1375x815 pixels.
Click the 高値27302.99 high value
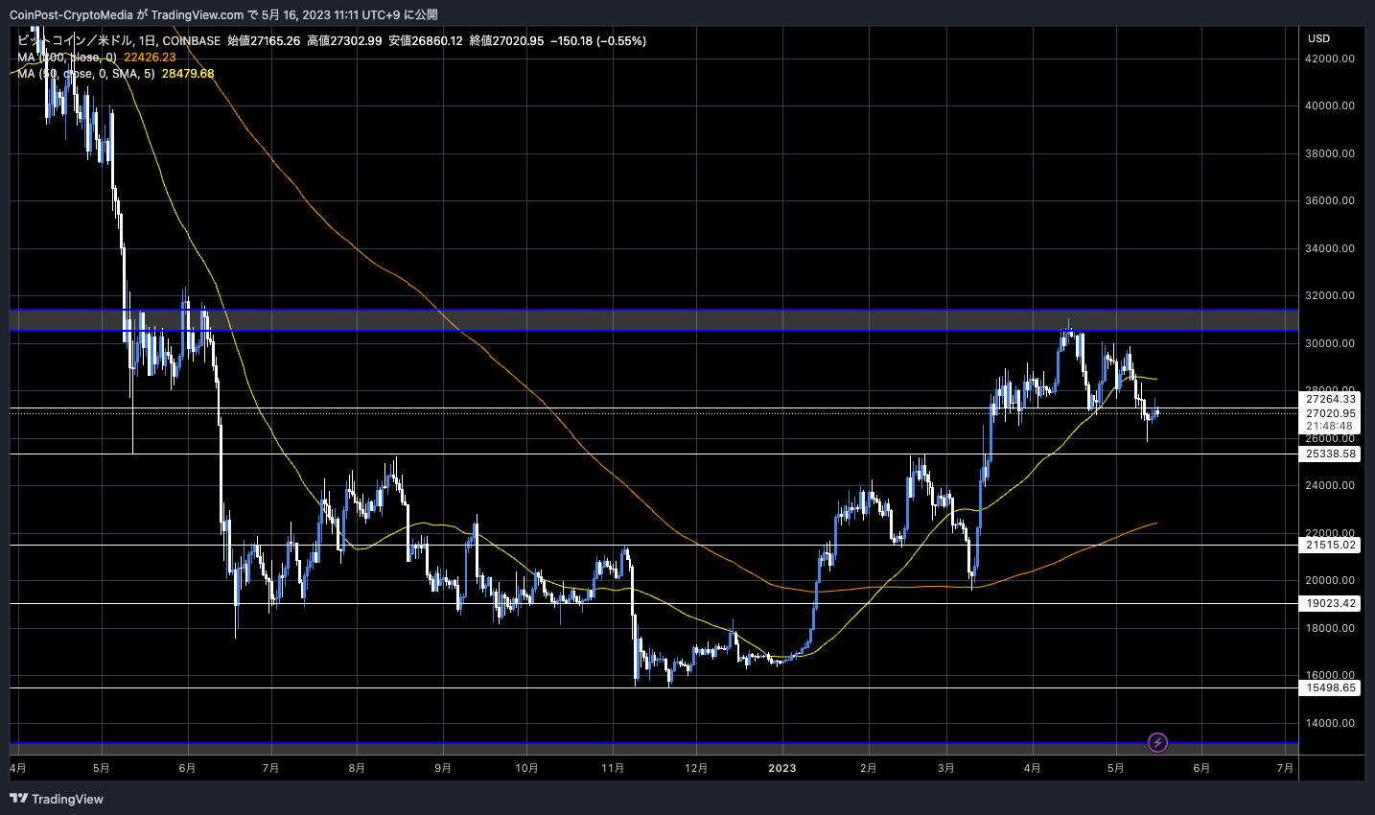(344, 41)
